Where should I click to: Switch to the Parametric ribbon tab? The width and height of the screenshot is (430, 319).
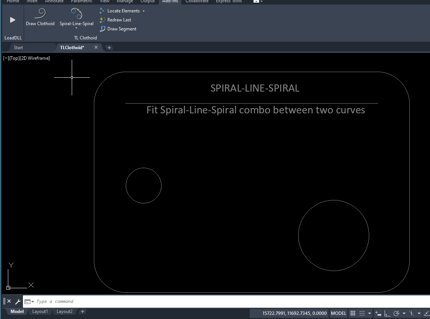coord(82,2)
